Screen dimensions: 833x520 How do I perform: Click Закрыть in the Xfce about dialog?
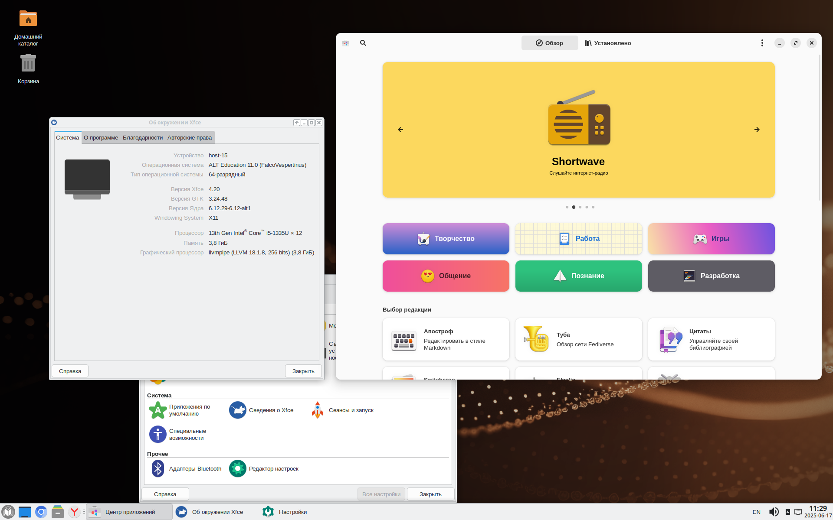coord(303,371)
